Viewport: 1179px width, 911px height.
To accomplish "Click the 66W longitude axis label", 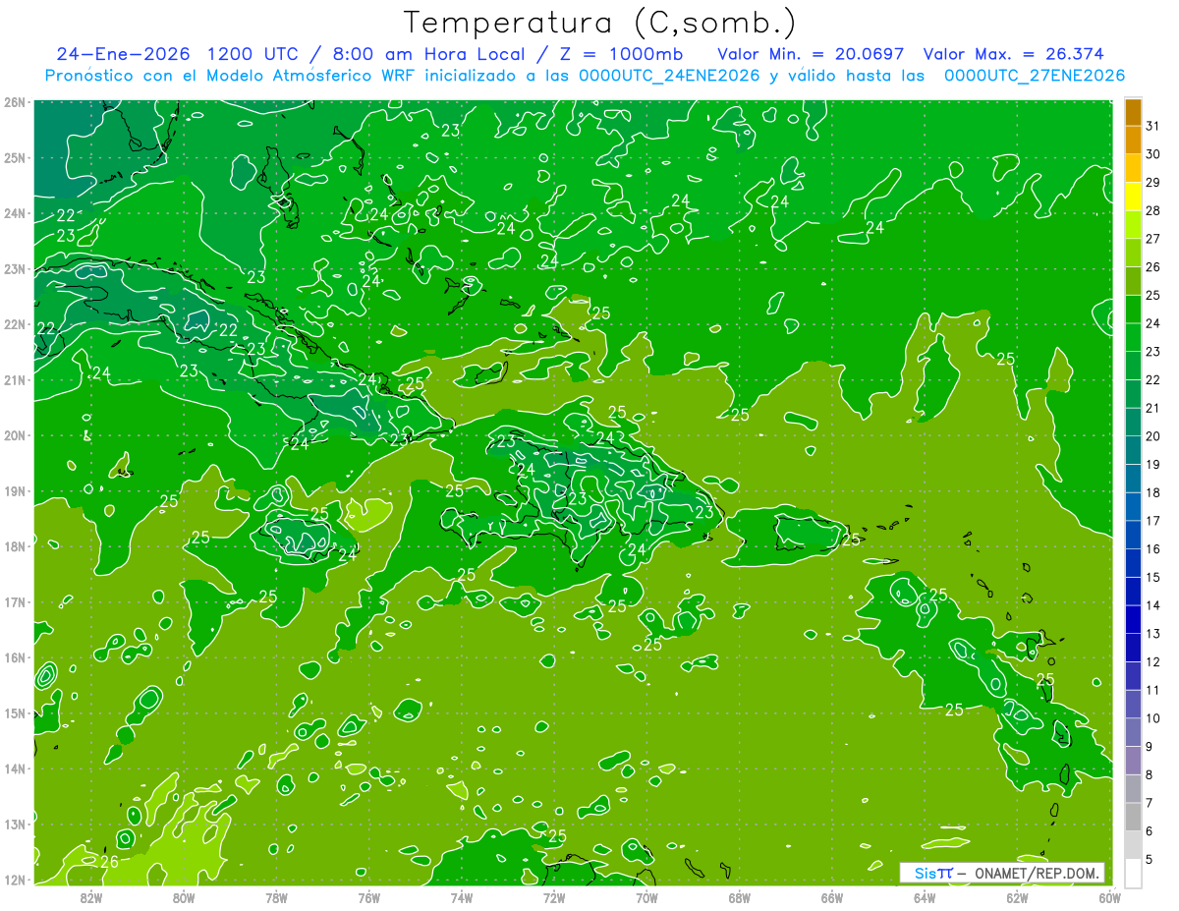I will (x=832, y=897).
